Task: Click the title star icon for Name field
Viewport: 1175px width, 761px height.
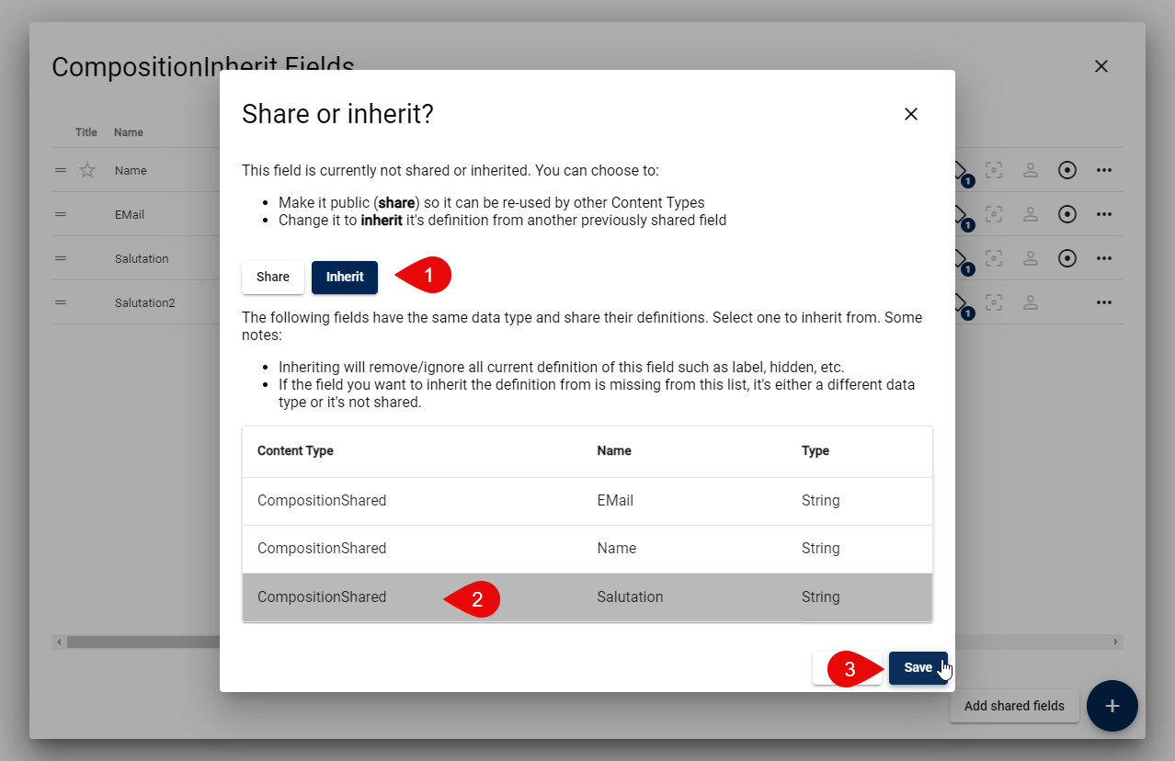Action: tap(87, 170)
